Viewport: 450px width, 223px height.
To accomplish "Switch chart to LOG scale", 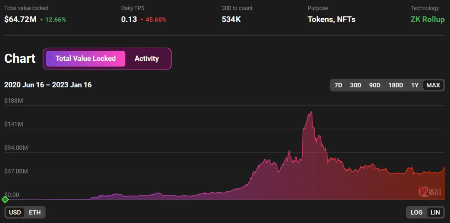I will pos(416,213).
